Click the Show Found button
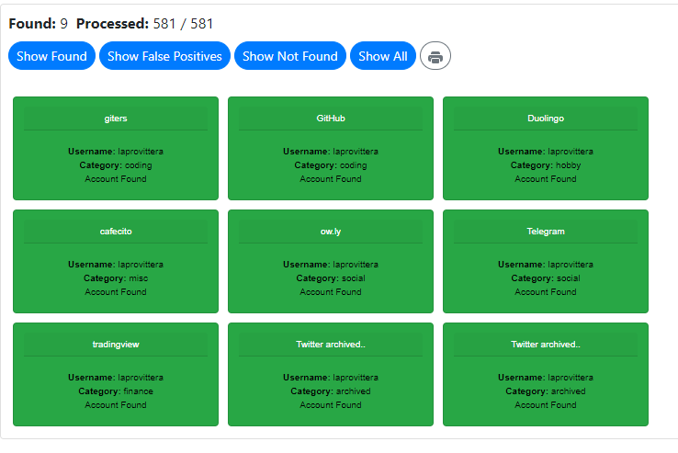 point(51,56)
